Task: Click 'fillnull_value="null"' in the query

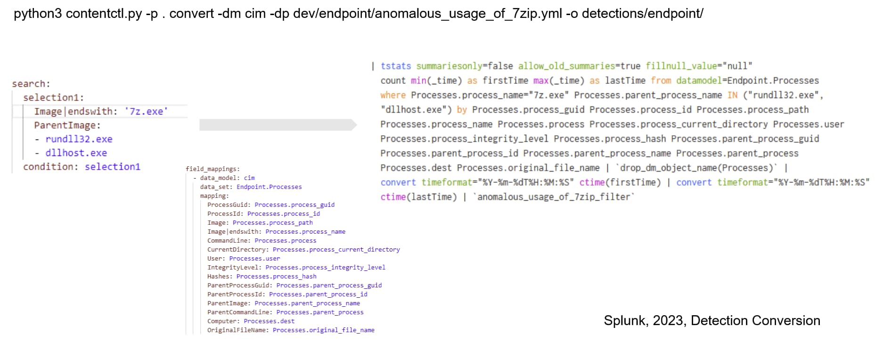Action: [699, 66]
